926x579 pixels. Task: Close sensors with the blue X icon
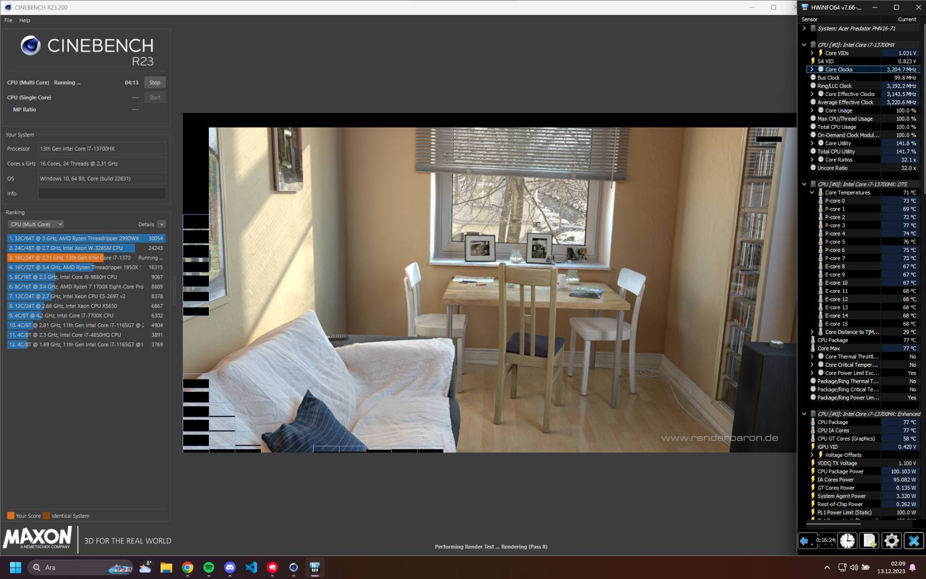click(914, 541)
